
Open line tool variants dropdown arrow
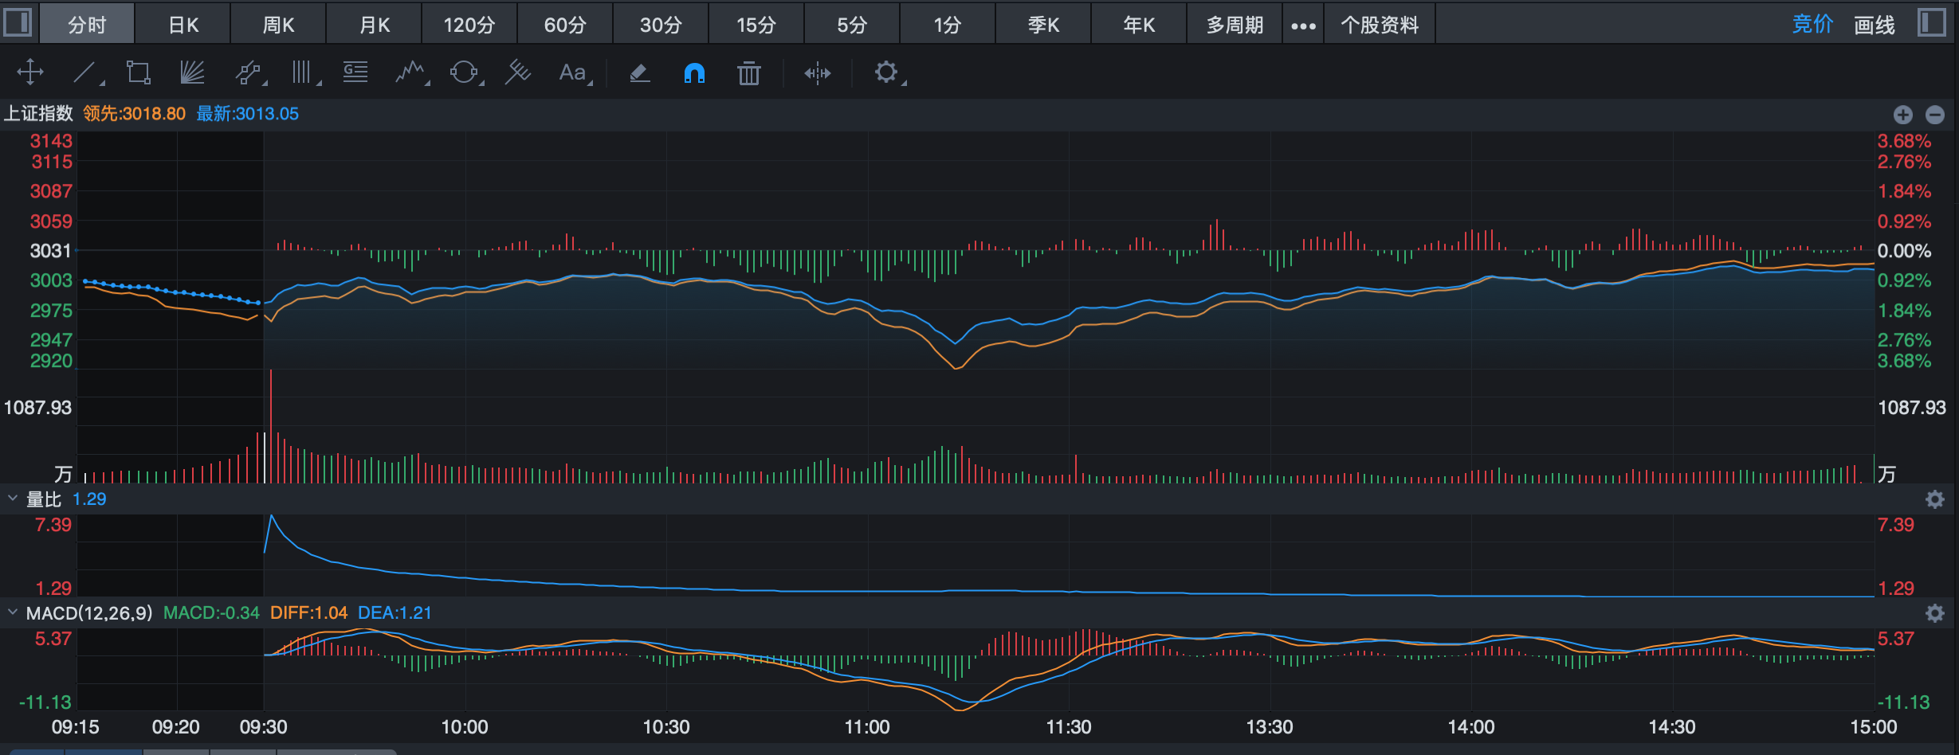pos(102,82)
